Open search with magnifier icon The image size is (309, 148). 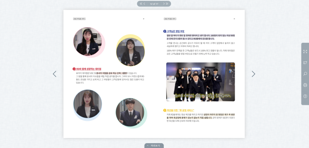[x=305, y=74]
